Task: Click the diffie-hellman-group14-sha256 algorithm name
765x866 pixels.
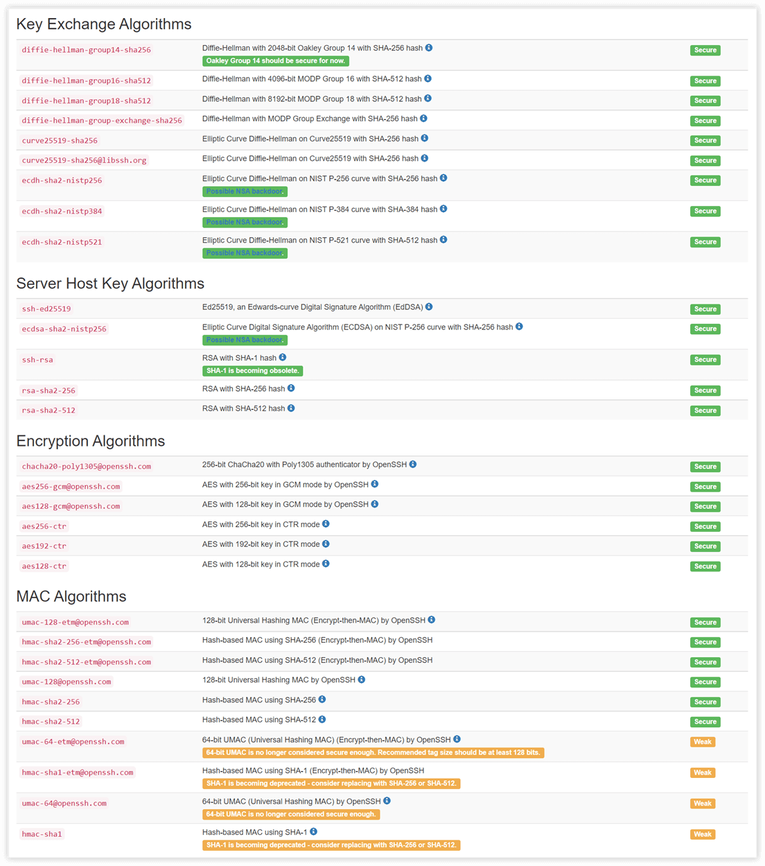Action: point(86,50)
